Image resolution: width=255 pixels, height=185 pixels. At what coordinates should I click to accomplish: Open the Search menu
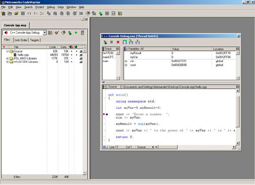tap(28, 7)
